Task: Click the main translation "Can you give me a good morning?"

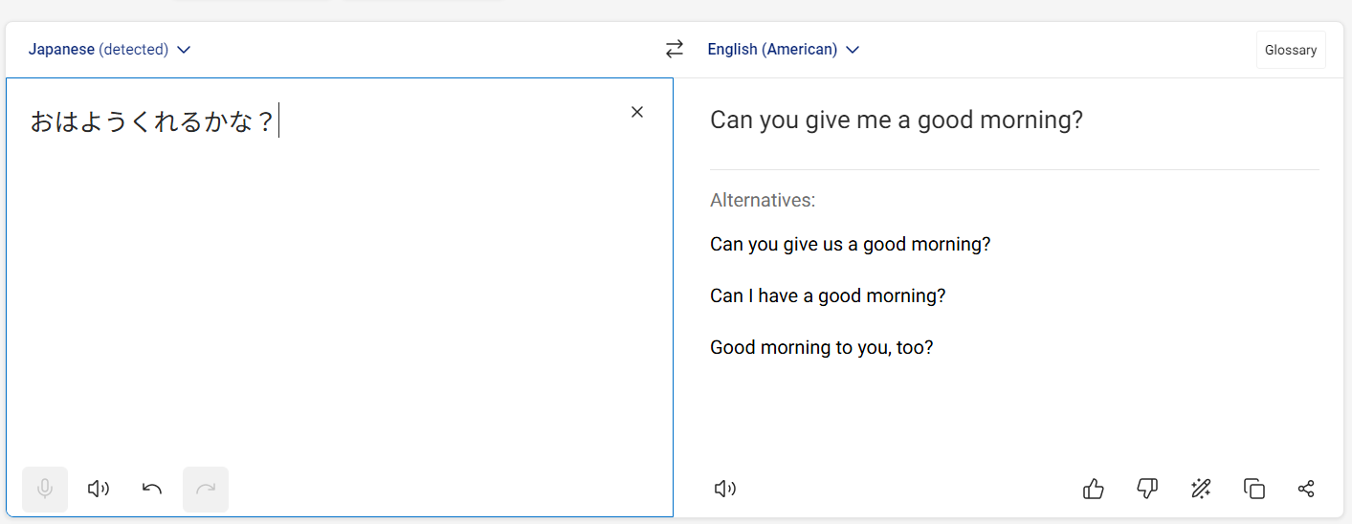Action: click(897, 120)
